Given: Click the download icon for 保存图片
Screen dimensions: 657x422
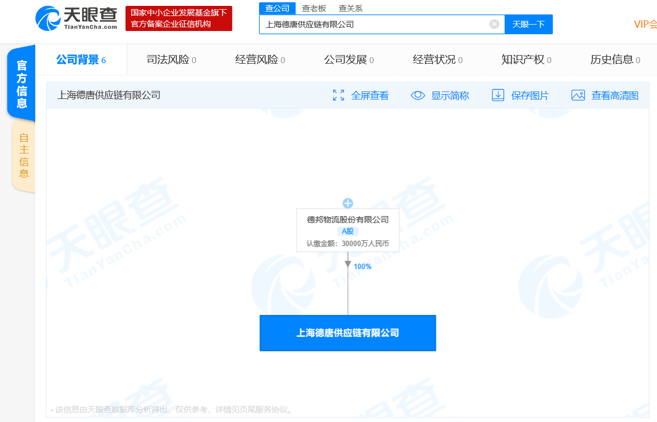Looking at the screenshot, I should click(x=498, y=95).
